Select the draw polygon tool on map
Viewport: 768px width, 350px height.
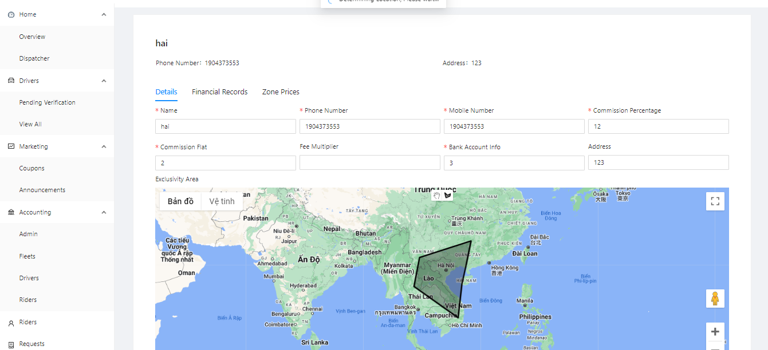coord(448,196)
